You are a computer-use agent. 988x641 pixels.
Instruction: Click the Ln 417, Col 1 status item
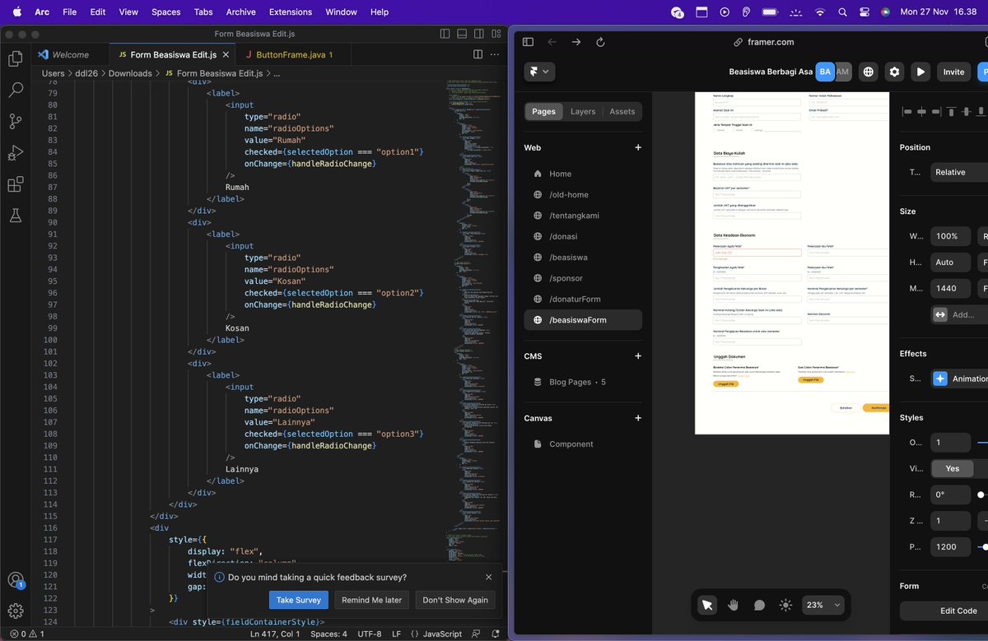276,634
